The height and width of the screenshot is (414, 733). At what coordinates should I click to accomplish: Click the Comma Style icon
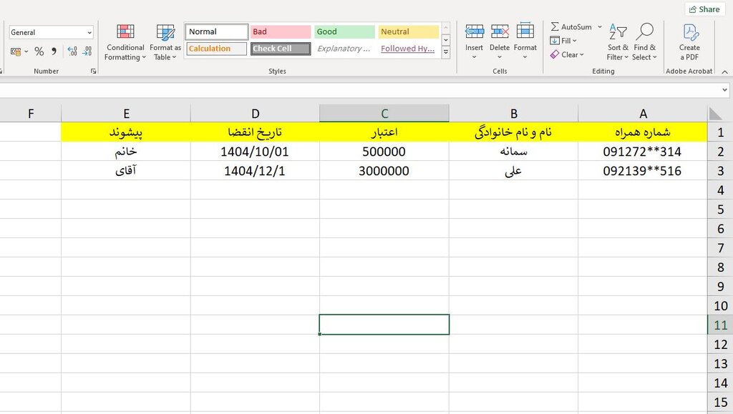tap(54, 51)
